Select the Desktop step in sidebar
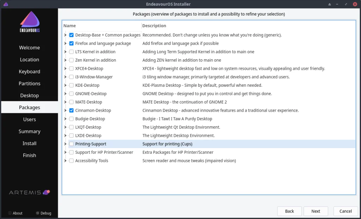Viewport: 361px width, 219px height. (30, 96)
